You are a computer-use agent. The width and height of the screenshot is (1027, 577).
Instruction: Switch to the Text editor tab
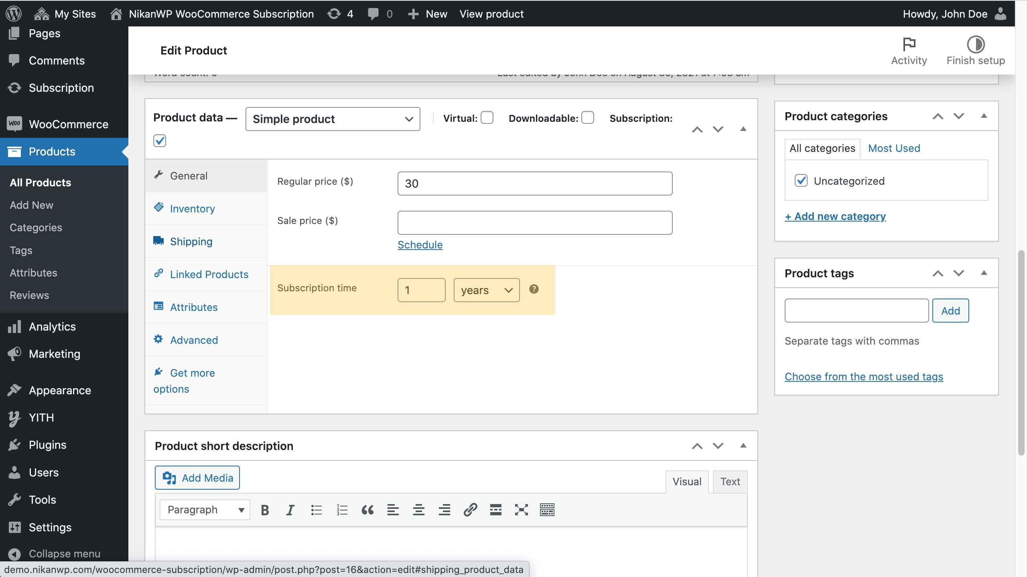tap(730, 482)
